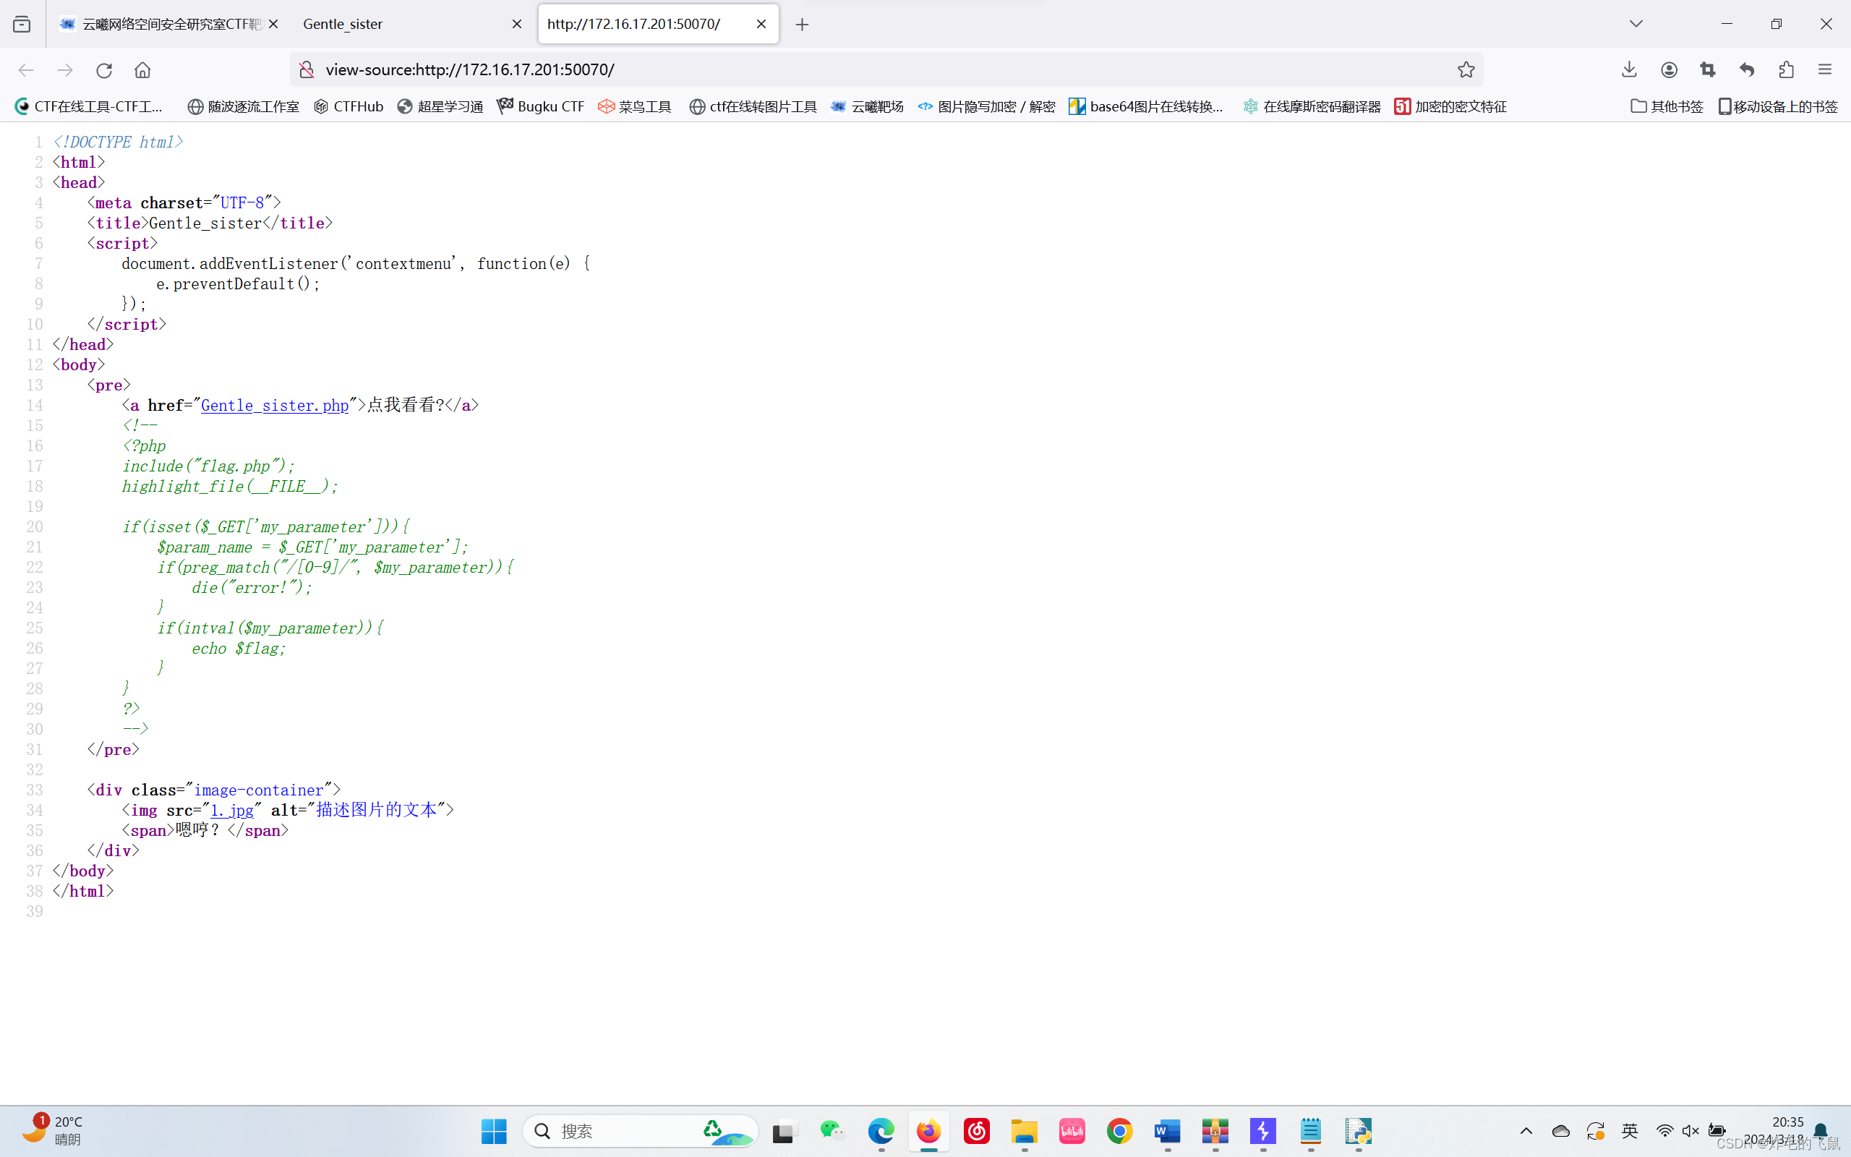Click the screenshot crop toolbar icon

(1708, 69)
